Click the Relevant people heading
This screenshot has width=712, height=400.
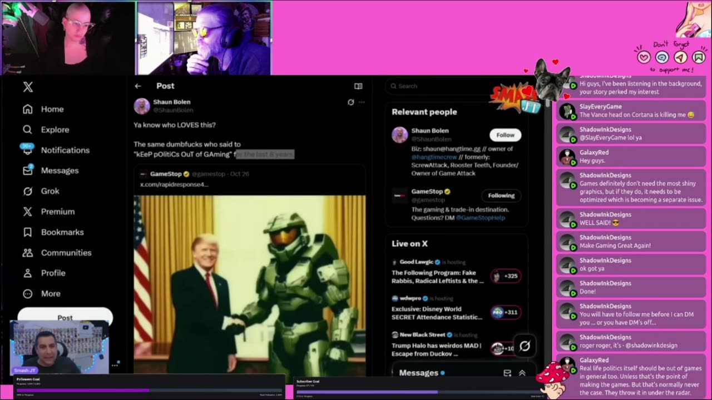(424, 112)
